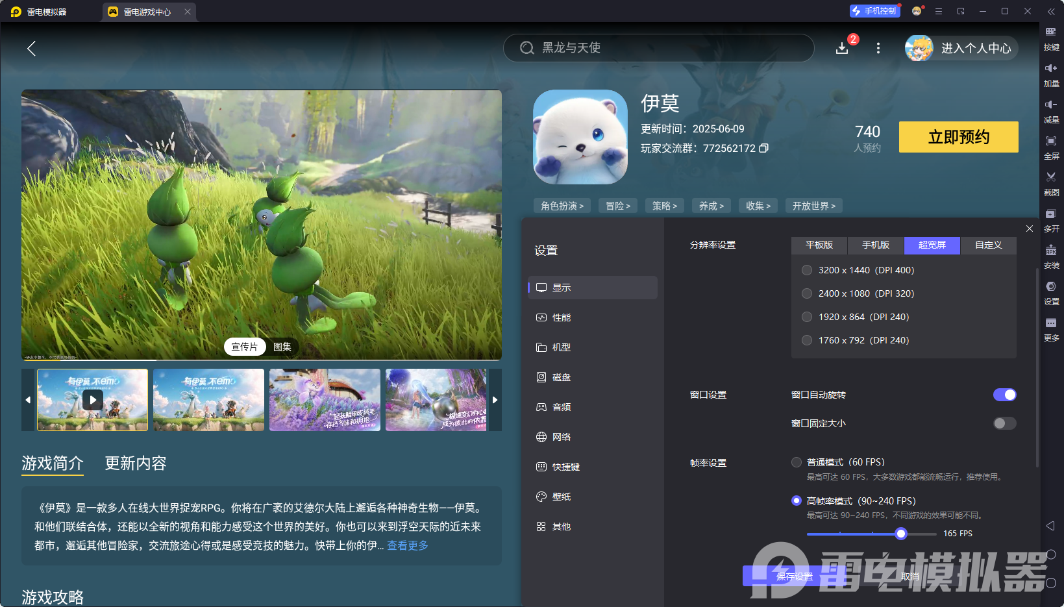Select the 2400 x 1080 resolution option
The width and height of the screenshot is (1064, 607).
806,293
